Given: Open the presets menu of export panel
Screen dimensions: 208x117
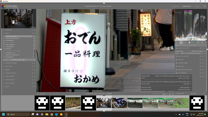Looking at the screenshot, I should (35, 87).
